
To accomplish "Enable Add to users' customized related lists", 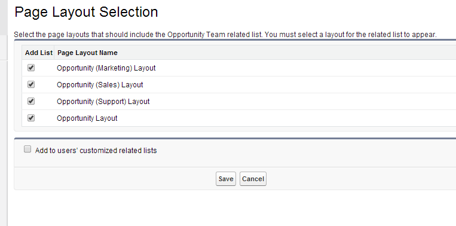I will tap(27, 149).
